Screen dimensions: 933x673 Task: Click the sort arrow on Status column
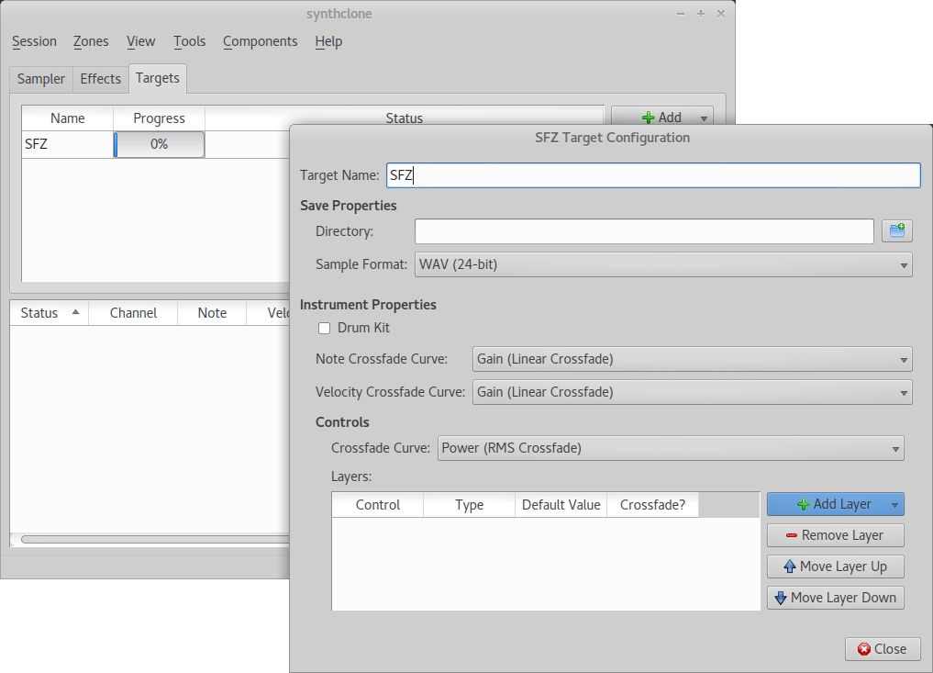pos(75,312)
